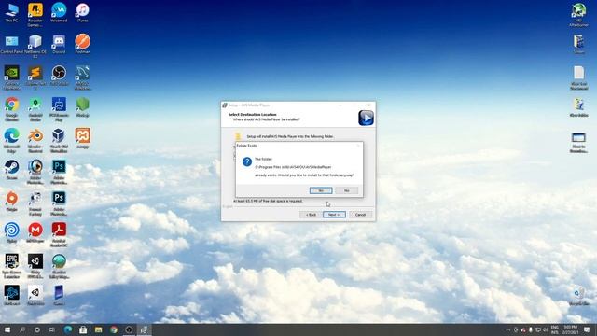Open Control Panel desktop icon
The height and width of the screenshot is (336, 597).
click(x=11, y=45)
